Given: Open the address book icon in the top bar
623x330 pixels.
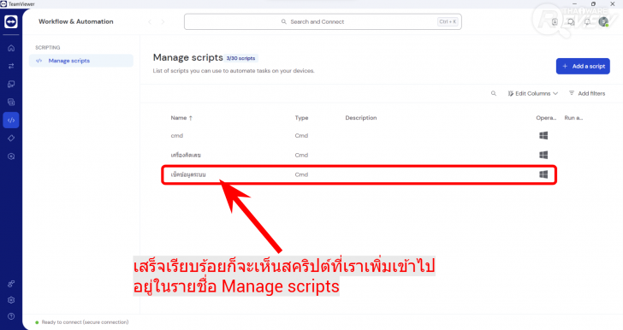Looking at the screenshot, I should (x=555, y=22).
